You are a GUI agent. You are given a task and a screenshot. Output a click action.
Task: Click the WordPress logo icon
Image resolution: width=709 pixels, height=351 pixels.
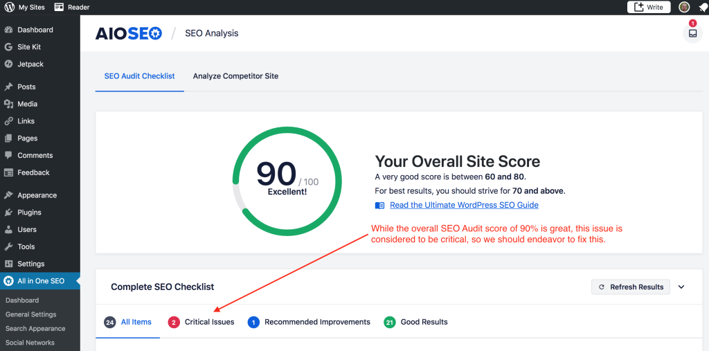click(9, 7)
